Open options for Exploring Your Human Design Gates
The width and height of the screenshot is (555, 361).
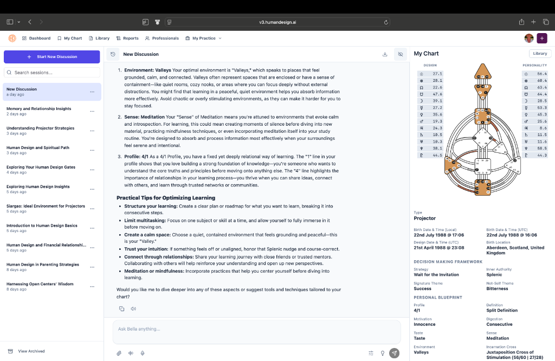(92, 170)
